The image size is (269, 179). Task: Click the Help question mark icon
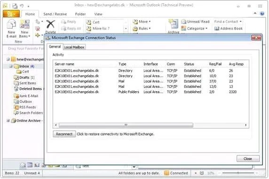point(262,13)
